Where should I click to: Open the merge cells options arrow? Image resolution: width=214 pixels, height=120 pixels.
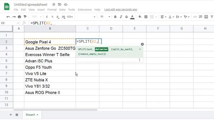pyautogui.click(x=156, y=17)
